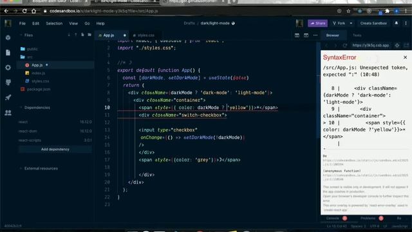Click the upload arrow icon in Files header
412x232 pixels.
[x=76, y=35]
